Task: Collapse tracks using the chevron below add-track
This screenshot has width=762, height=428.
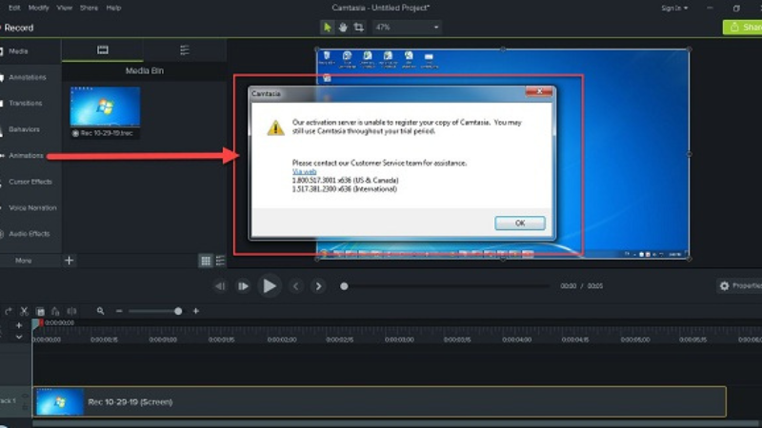Action: 18,337
